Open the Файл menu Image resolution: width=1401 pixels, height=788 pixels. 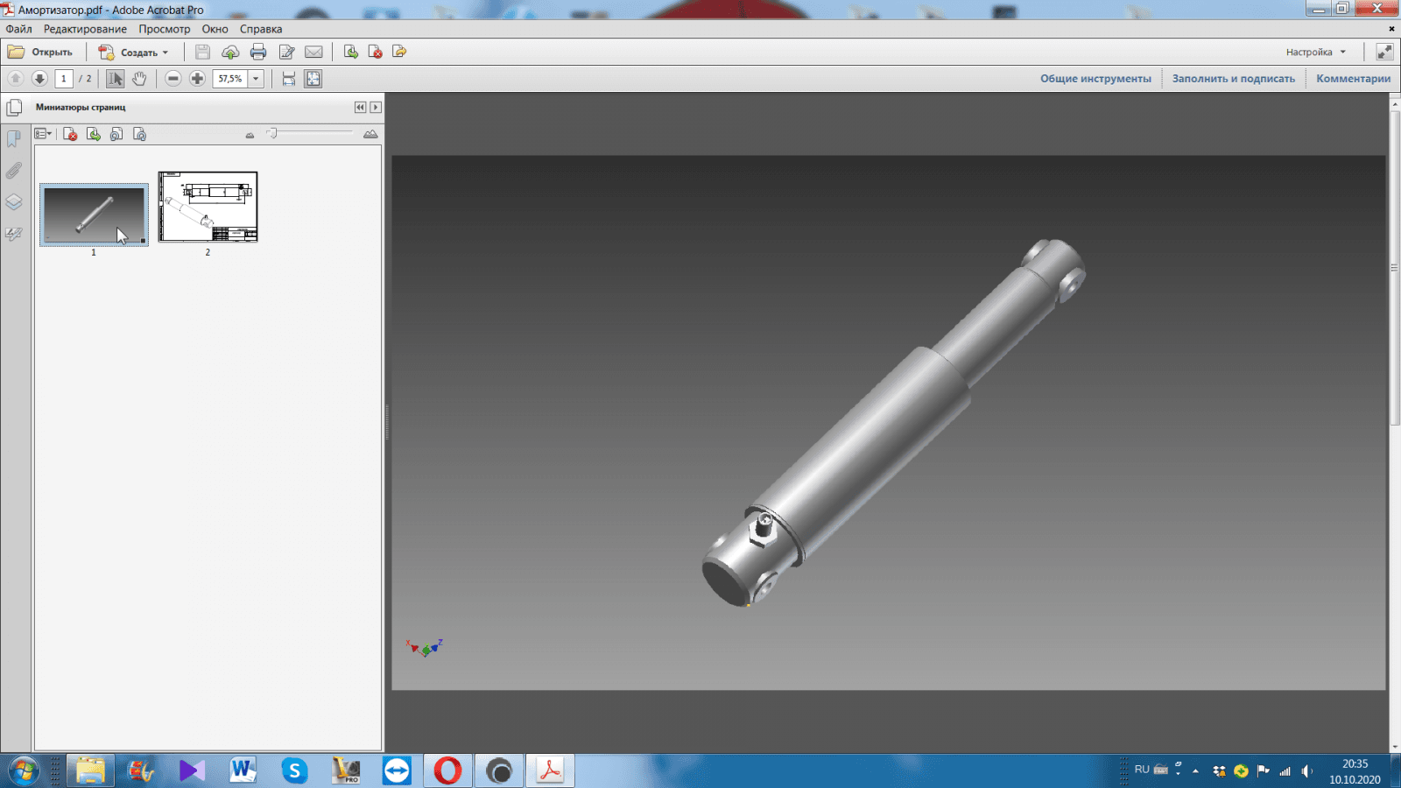point(18,29)
